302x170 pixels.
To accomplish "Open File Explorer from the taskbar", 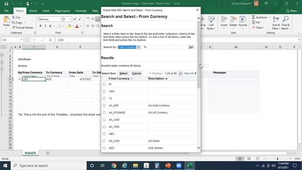I will (135, 166).
